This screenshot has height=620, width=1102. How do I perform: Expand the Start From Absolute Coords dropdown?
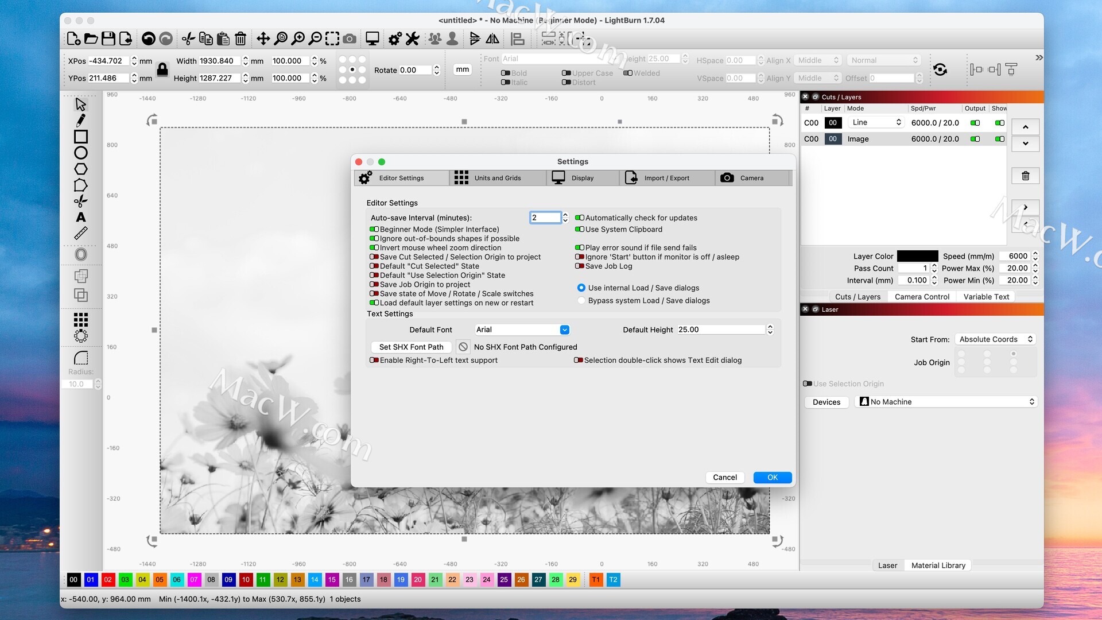[x=996, y=339]
